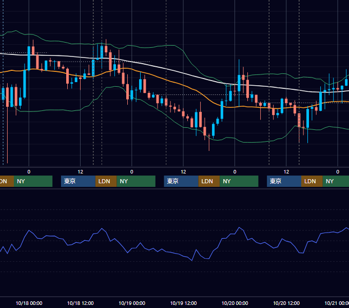Select the NY session block spanning 10/18 00:00
The image size is (349, 308).
tap(33, 181)
